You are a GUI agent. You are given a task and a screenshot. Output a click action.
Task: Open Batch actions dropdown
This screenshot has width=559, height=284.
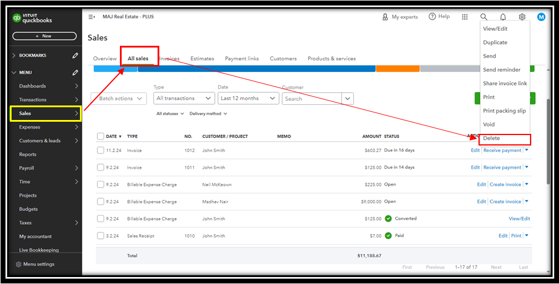(x=119, y=99)
